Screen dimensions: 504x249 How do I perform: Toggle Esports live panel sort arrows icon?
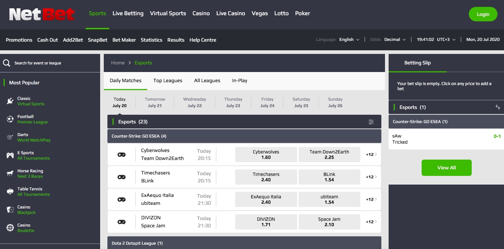(498, 107)
